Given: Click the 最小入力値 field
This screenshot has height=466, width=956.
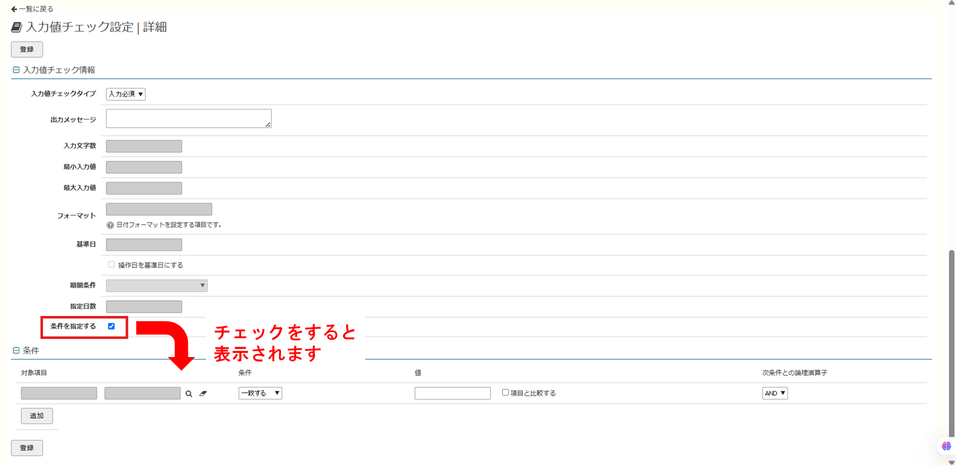Looking at the screenshot, I should tap(144, 167).
